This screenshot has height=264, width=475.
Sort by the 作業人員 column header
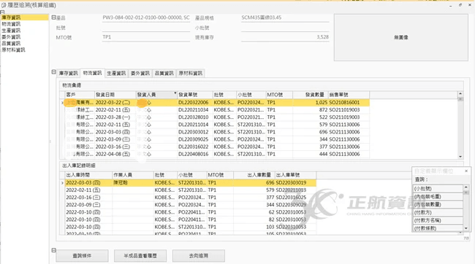click(x=133, y=175)
